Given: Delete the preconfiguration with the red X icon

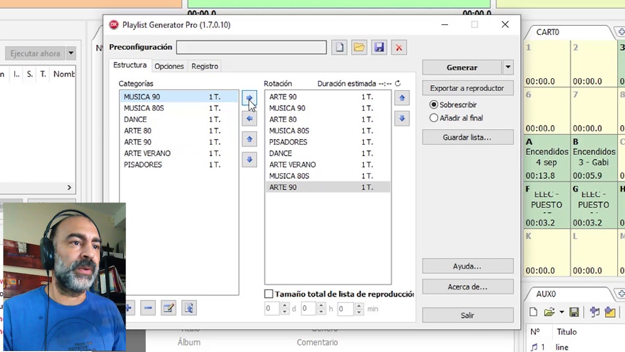Looking at the screenshot, I should pyautogui.click(x=399, y=47).
